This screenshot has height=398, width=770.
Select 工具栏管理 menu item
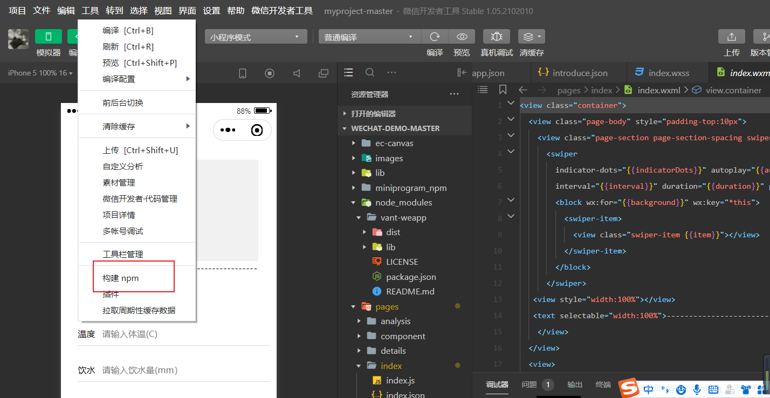(137, 255)
